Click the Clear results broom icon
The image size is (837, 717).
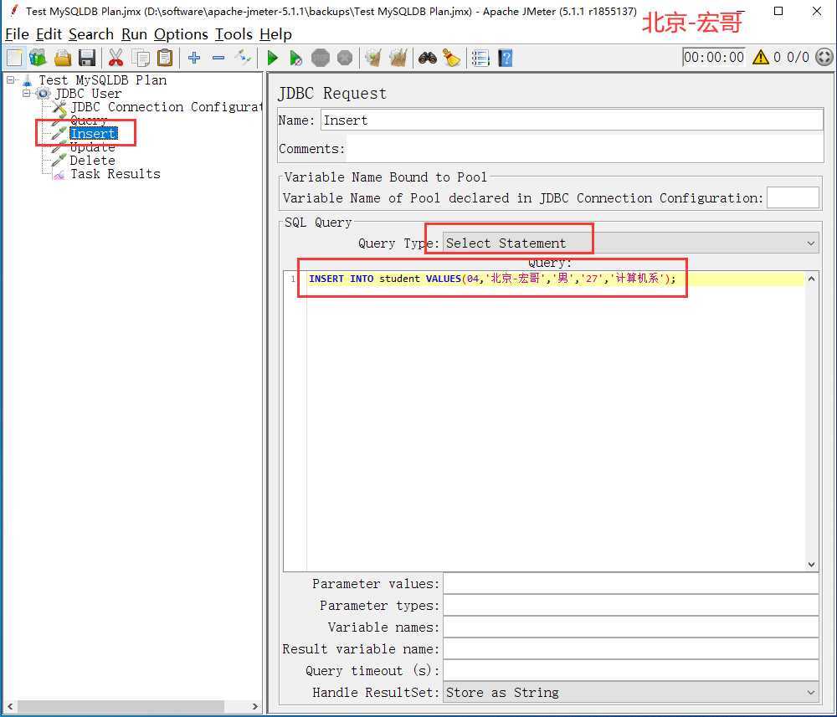click(373, 58)
